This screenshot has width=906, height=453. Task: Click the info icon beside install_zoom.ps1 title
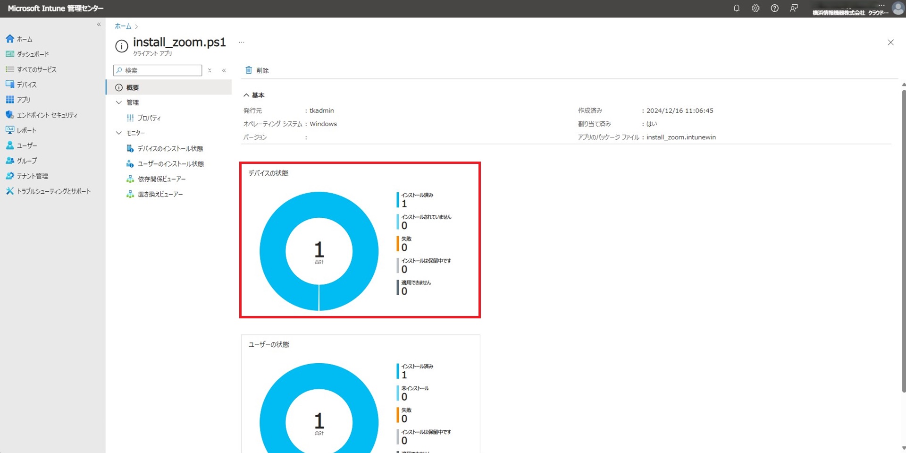point(122,46)
